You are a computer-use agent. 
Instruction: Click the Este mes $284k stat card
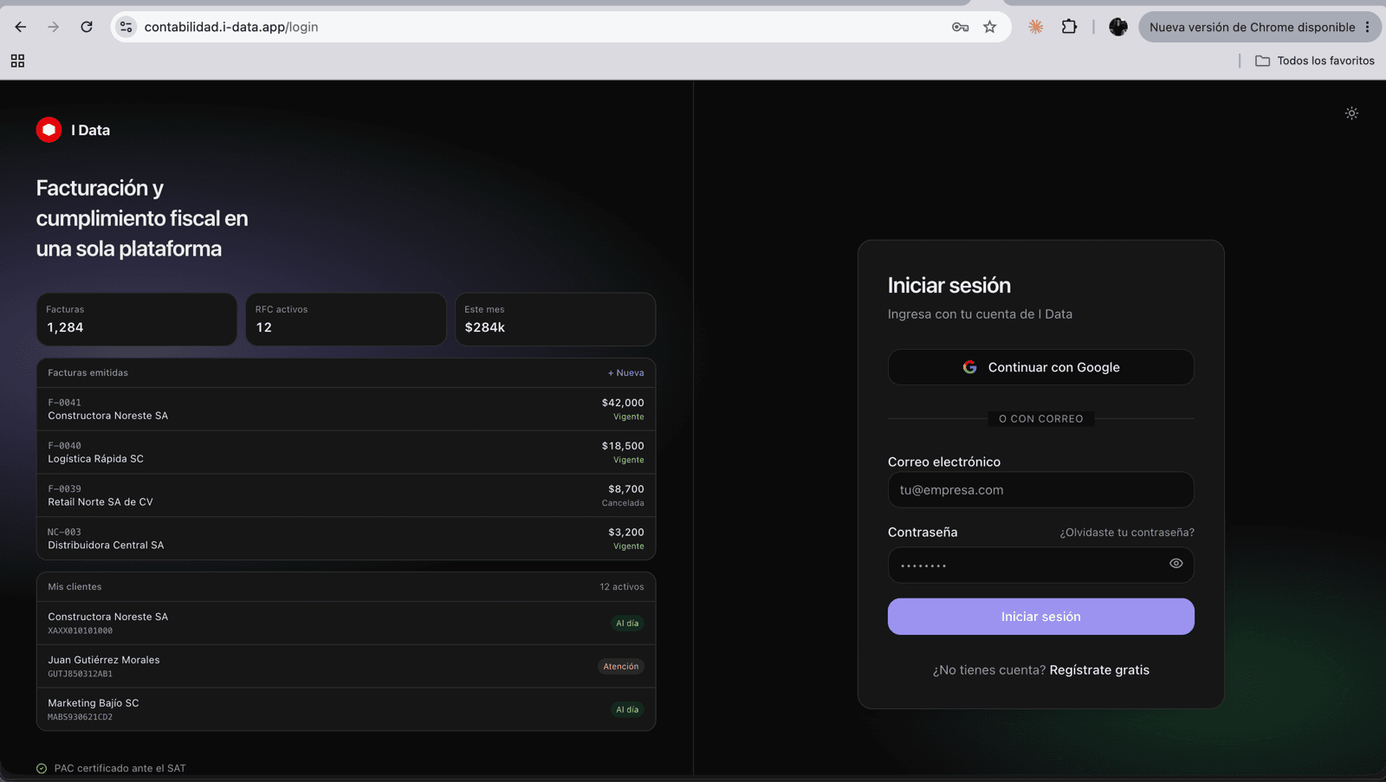(x=555, y=320)
